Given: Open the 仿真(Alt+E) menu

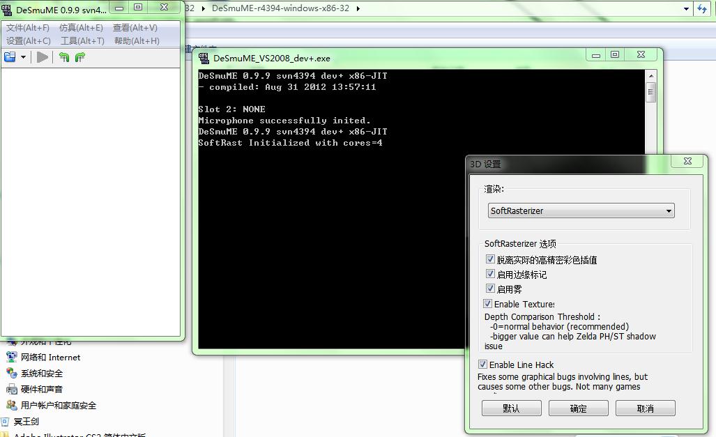Looking at the screenshot, I should (82, 28).
